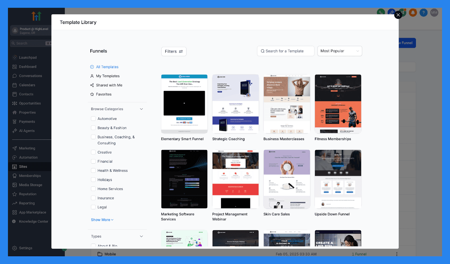The height and width of the screenshot is (264, 450).
Task: Check the Home Services checkbox
Action: point(93,189)
